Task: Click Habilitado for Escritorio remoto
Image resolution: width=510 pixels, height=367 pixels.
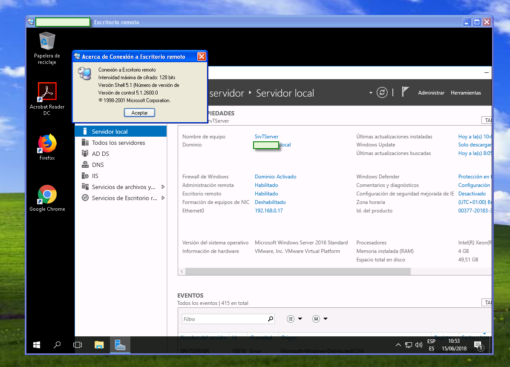Action: (266, 193)
